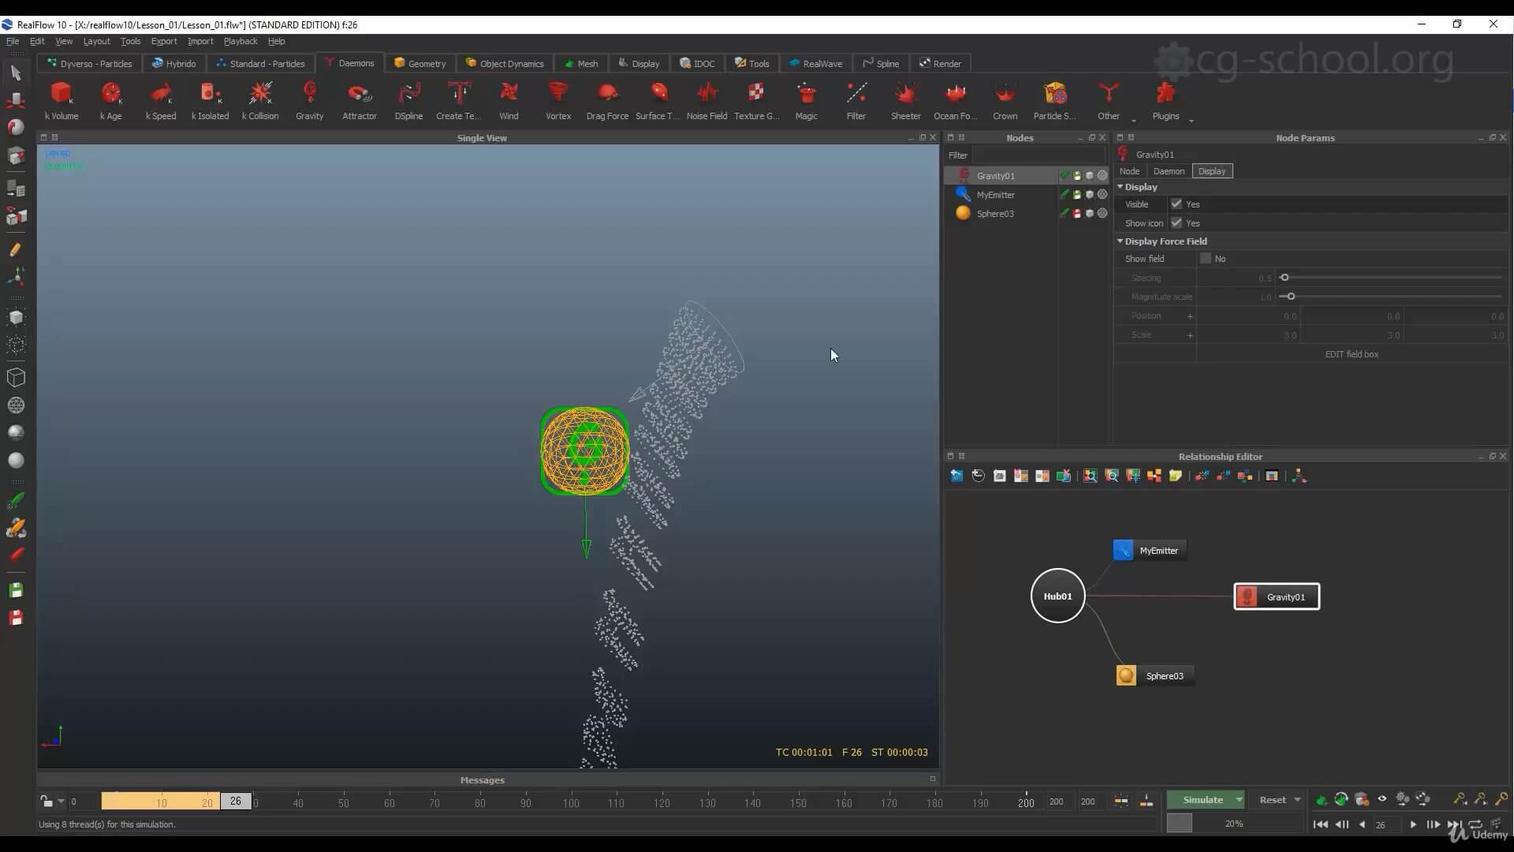
Task: Add a k Speed daemon
Action: click(161, 100)
